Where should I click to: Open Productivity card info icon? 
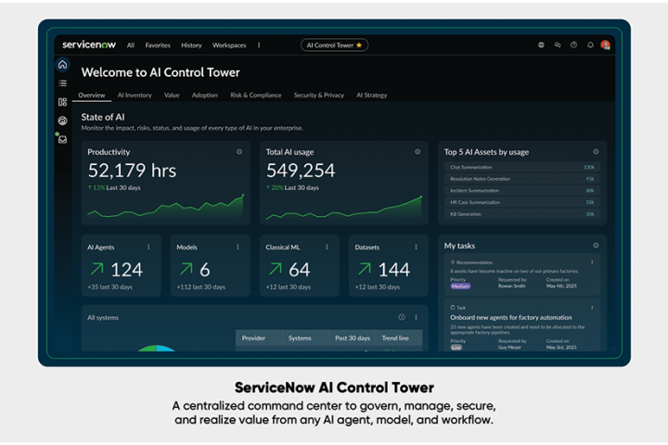239,152
